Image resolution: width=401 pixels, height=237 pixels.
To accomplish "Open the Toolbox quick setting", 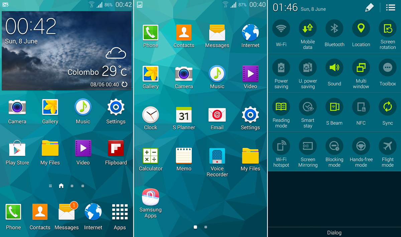I will (x=388, y=68).
